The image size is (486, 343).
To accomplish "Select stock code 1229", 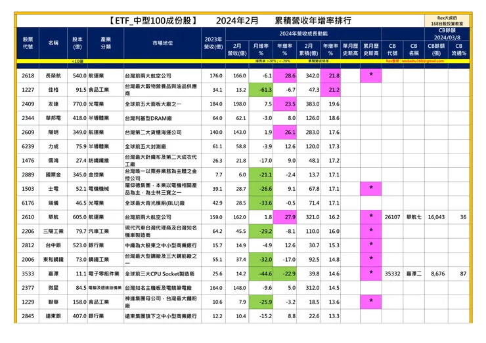I will [x=28, y=302].
